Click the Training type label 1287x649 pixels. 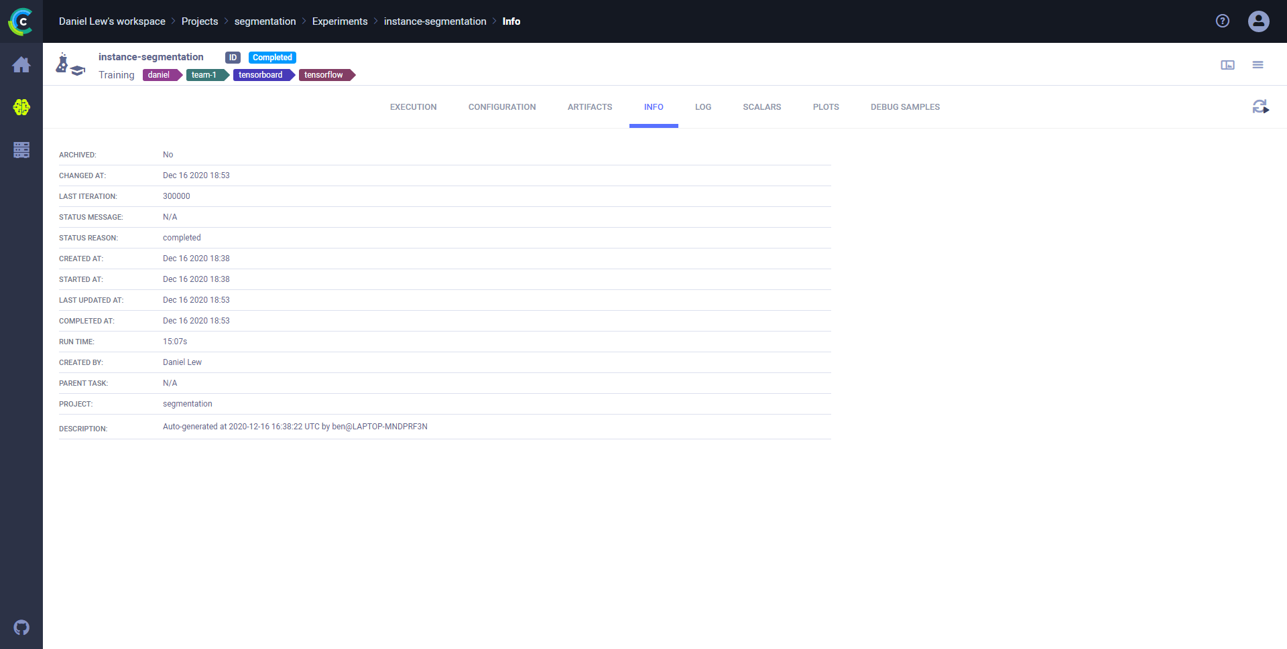pyautogui.click(x=117, y=75)
